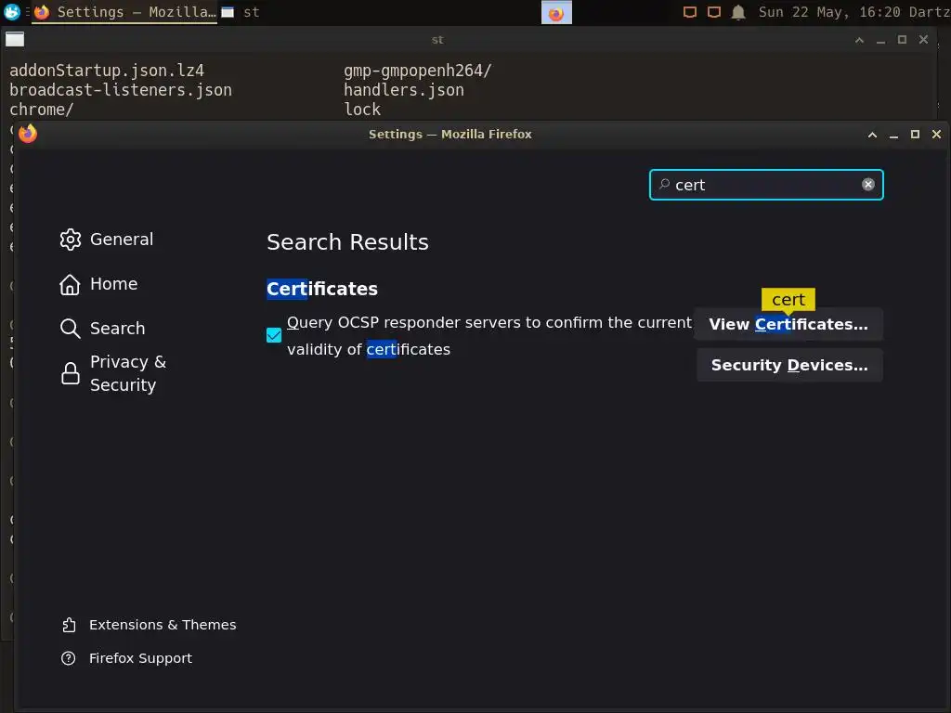
Task: Click addonStartup.json.lz4 in terminal
Action: pos(107,71)
